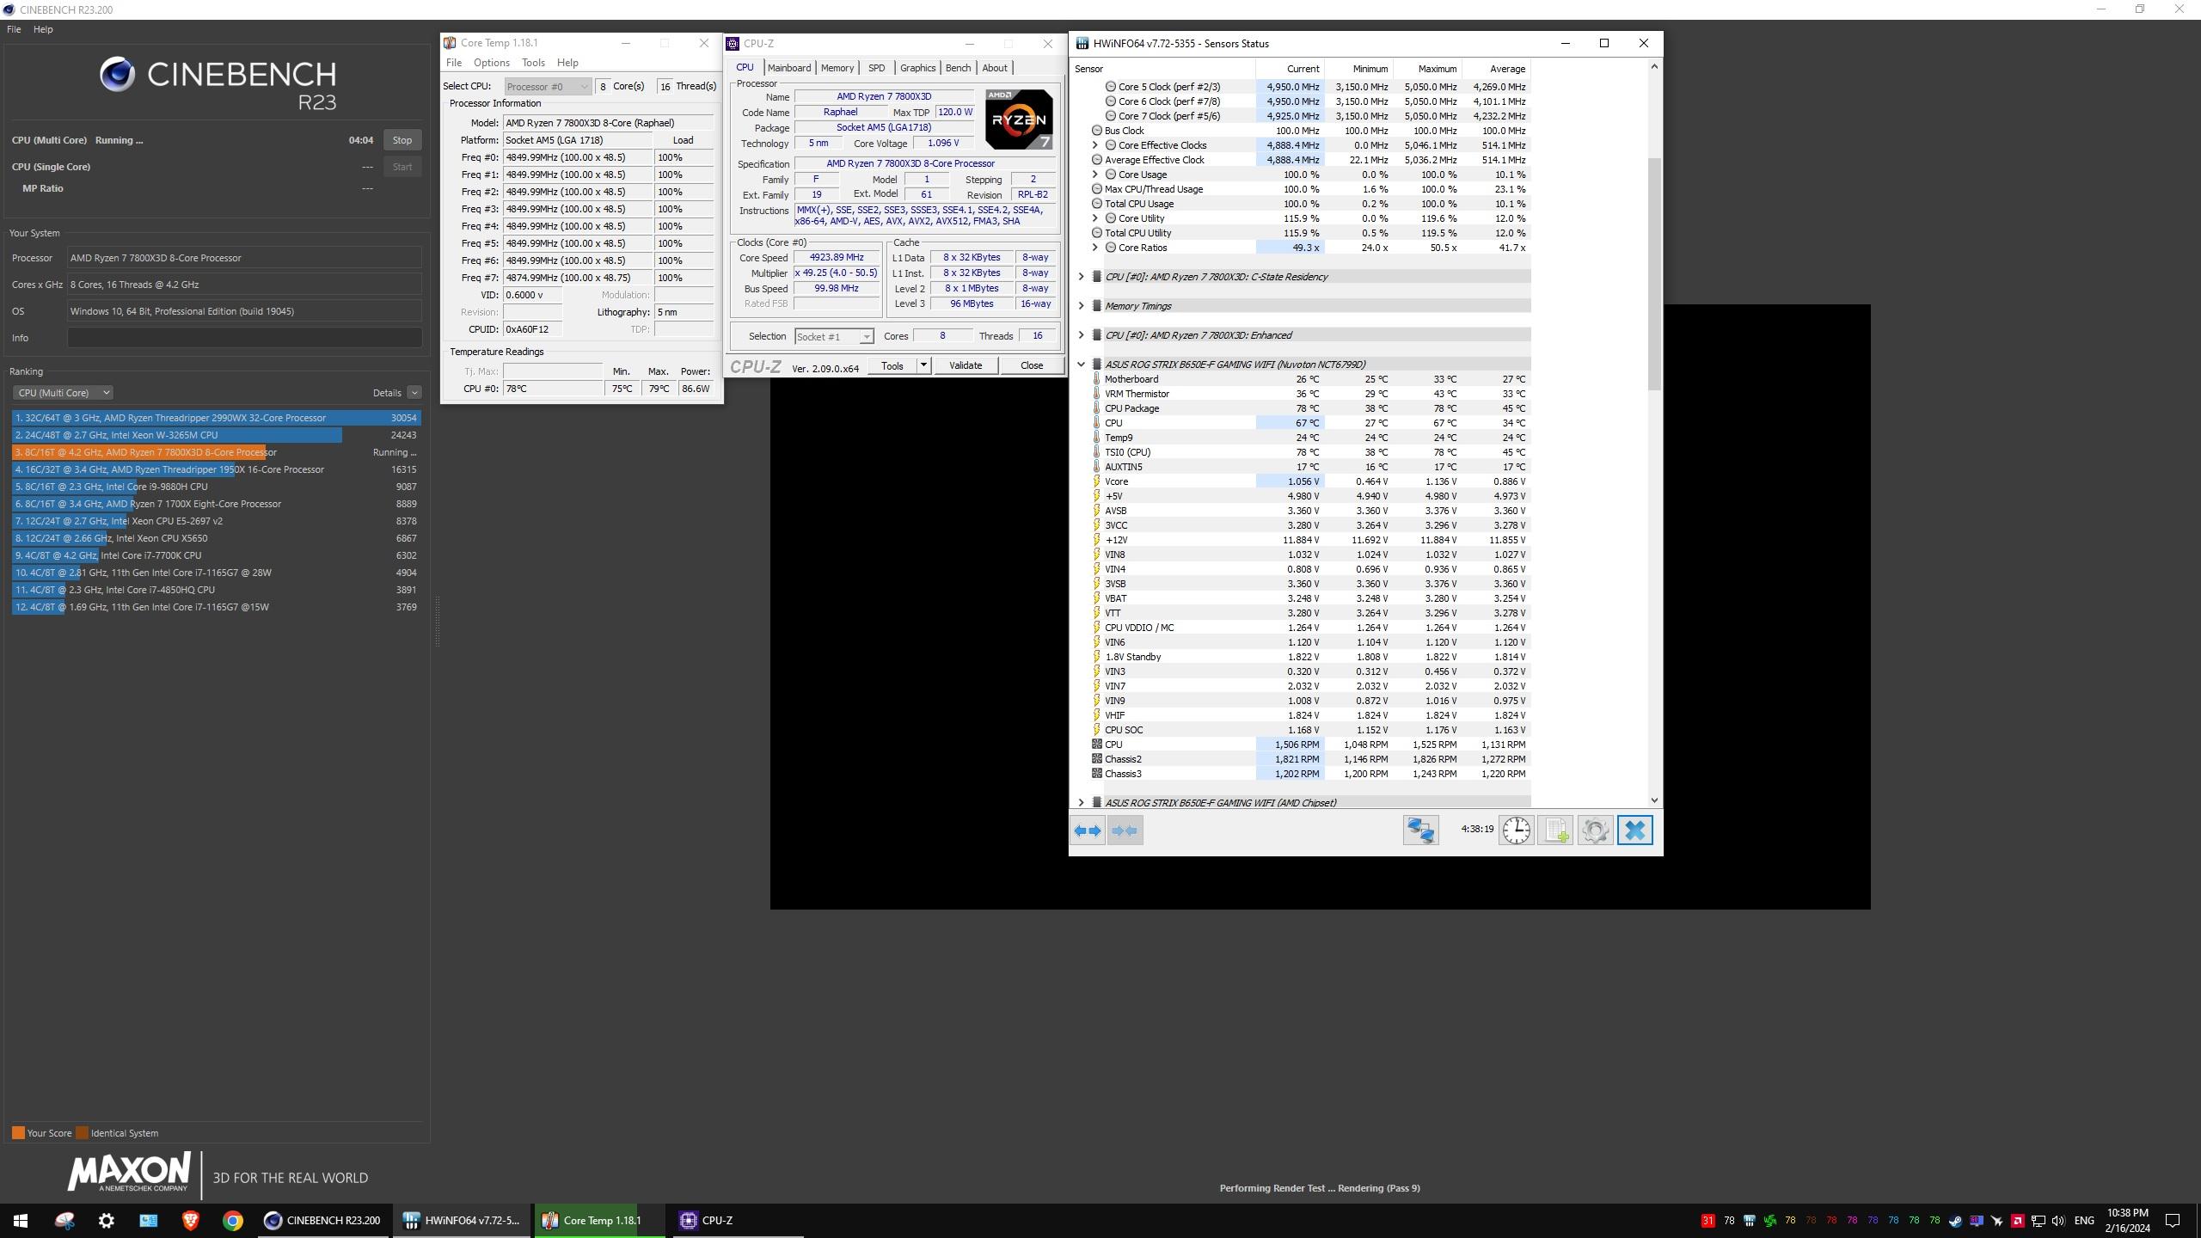Start logging with HWiNFO sheet-plus icon
This screenshot has width=2201, height=1238.
[x=1555, y=830]
